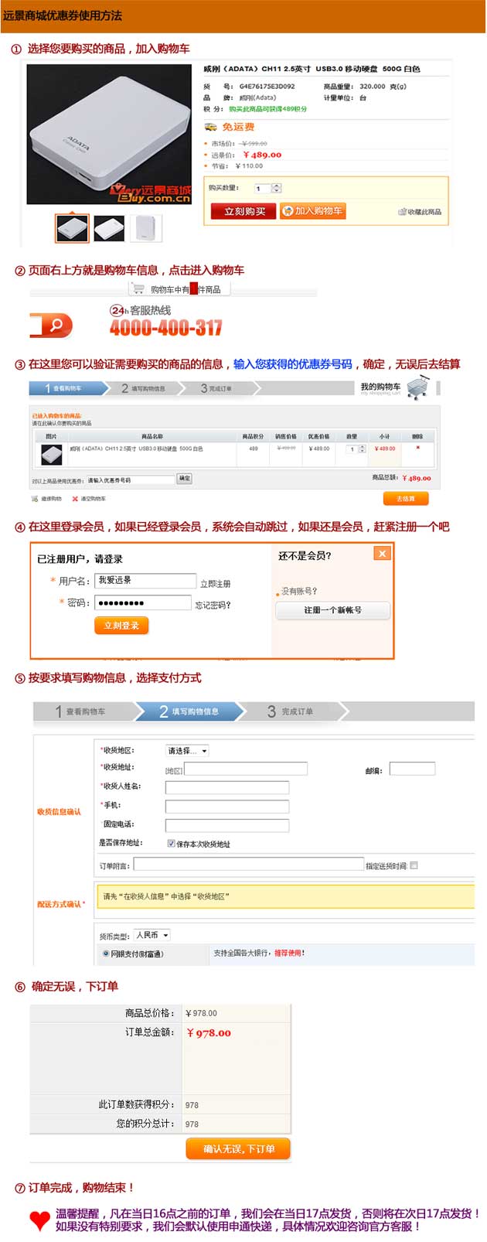Image resolution: width=487 pixels, height=1242 pixels.
Task: Click the 忘记密码? link
Action: point(213,606)
